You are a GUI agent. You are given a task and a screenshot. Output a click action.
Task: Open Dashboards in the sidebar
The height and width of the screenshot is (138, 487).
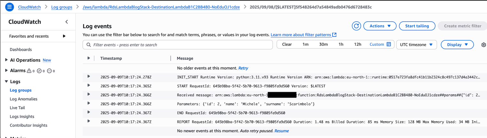click(21, 50)
